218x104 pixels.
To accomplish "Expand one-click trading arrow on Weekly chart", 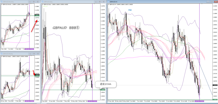I will 2,57.
